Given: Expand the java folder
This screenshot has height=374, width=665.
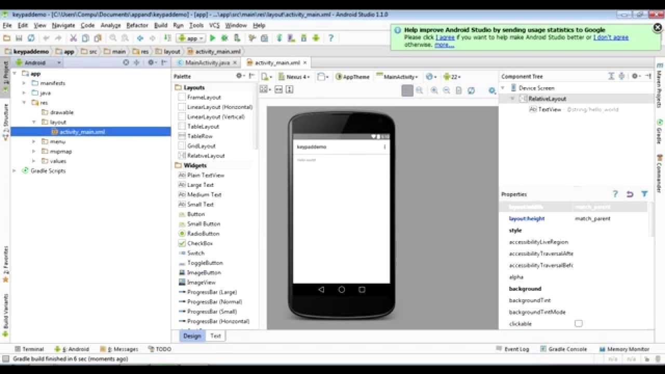Looking at the screenshot, I should tap(24, 93).
